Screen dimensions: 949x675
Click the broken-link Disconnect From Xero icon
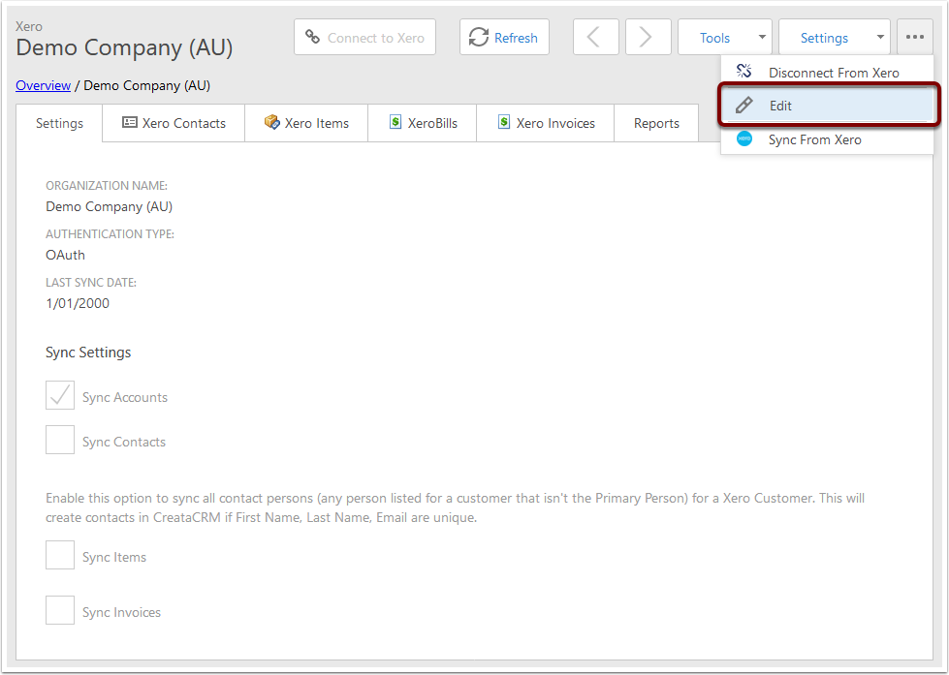[x=743, y=72]
